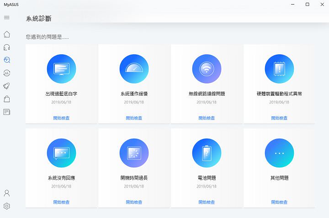This screenshot has width=329, height=218.
Task: Start check for 系統沒有回應
Action: [x=61, y=202]
